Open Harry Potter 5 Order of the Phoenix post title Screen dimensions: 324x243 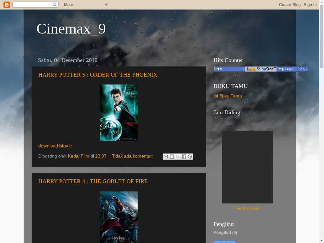(97, 75)
